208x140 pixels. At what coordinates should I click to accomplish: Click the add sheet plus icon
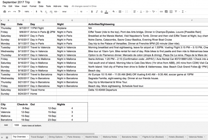coord(2,137)
